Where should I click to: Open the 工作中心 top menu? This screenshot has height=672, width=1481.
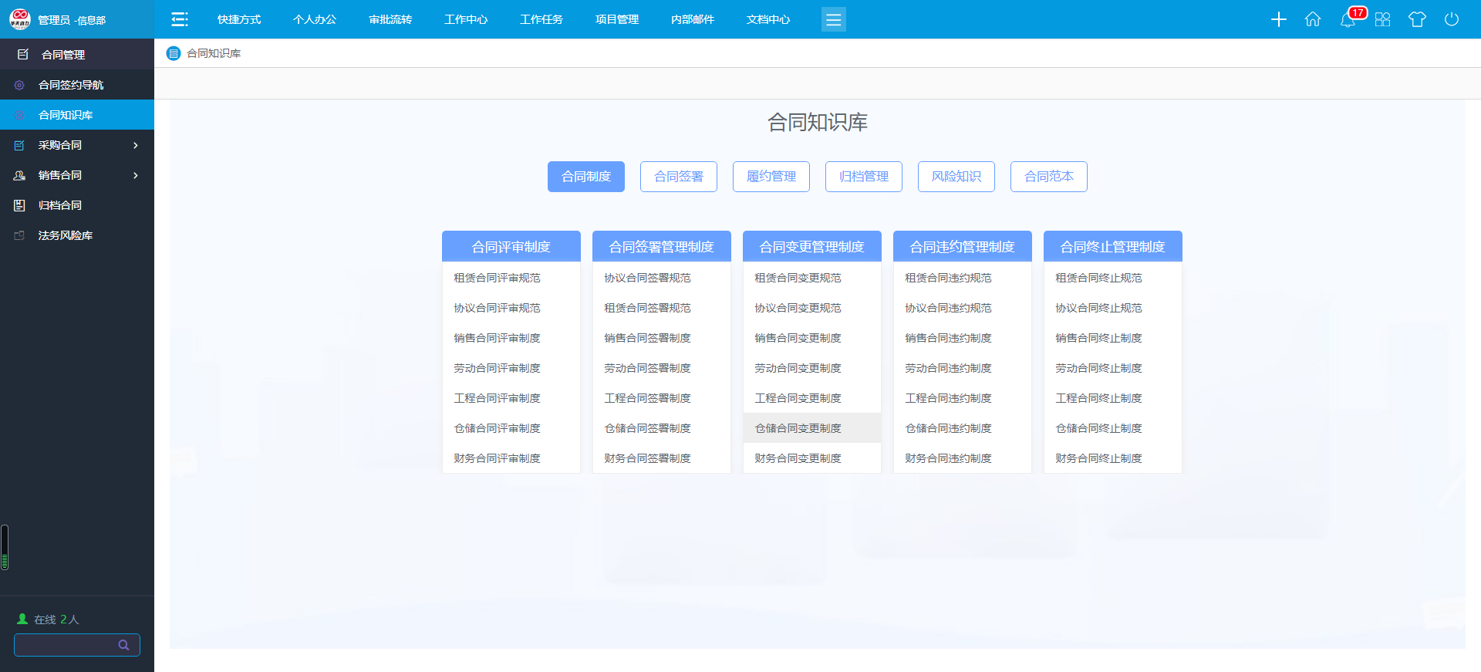tap(466, 19)
